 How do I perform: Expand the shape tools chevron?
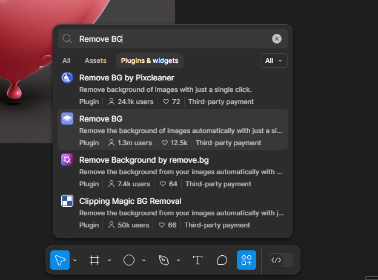[x=144, y=260]
